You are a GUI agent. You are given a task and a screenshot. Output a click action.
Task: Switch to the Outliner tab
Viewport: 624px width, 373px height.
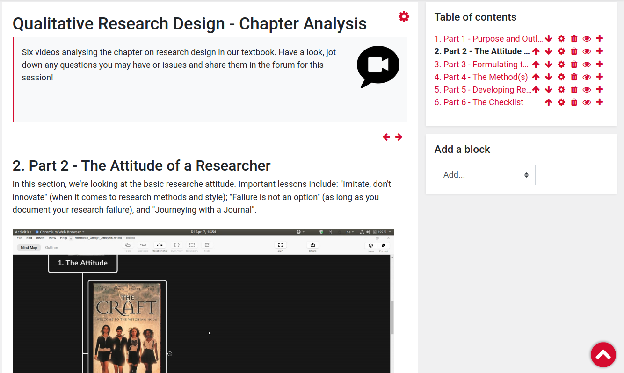click(x=51, y=247)
